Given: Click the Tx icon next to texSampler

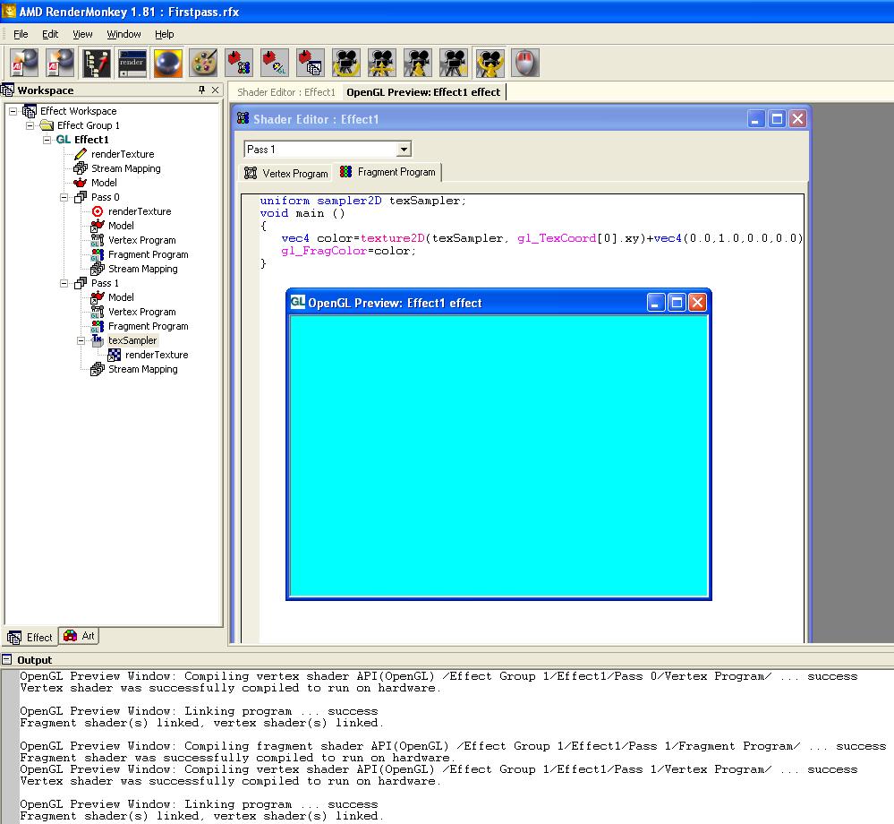Looking at the screenshot, I should point(98,340).
